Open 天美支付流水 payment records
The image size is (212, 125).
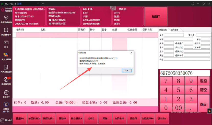tap(6, 69)
